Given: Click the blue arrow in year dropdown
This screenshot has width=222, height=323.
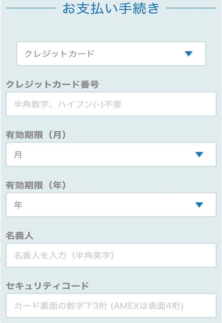Looking at the screenshot, I should tap(199, 205).
